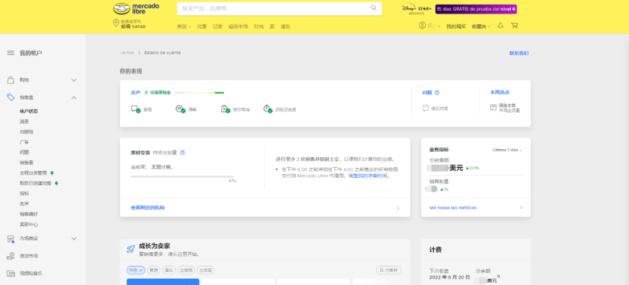Click the hamburger menu icon beside 我的帐户

(10, 53)
